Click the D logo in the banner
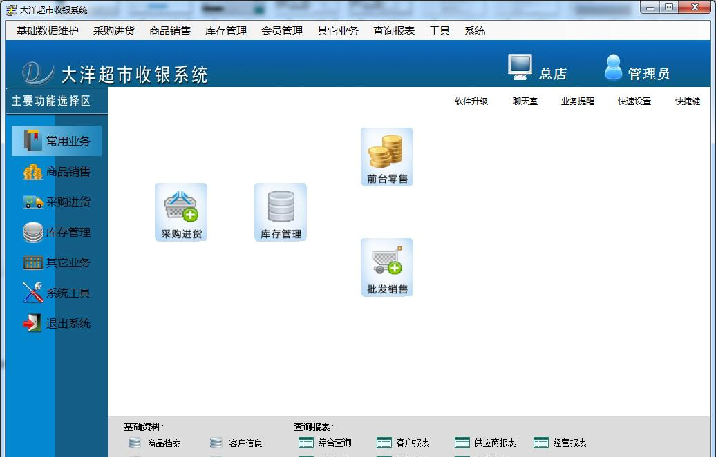 (x=37, y=73)
